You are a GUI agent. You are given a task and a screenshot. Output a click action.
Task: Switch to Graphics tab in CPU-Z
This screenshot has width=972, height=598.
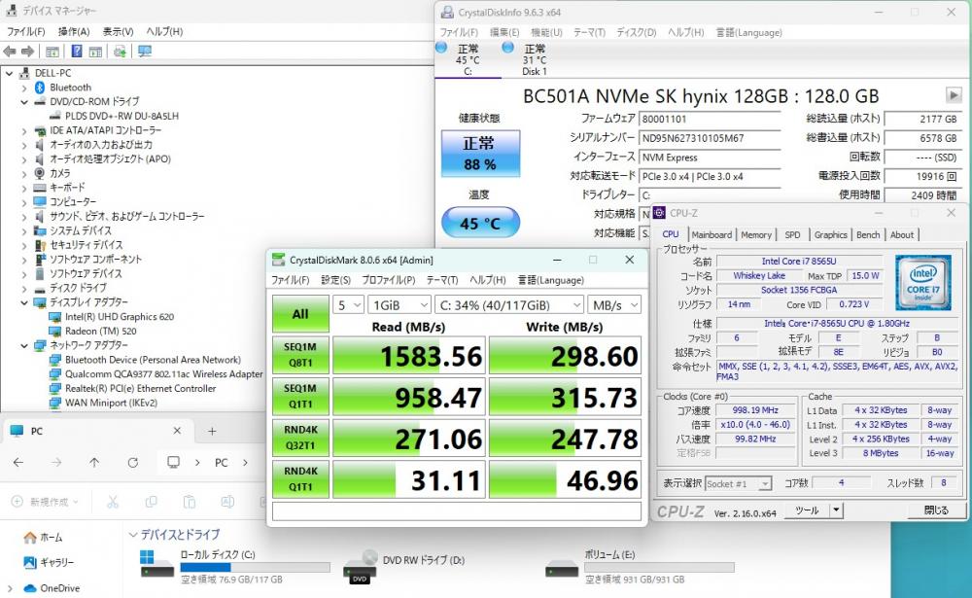tap(831, 235)
